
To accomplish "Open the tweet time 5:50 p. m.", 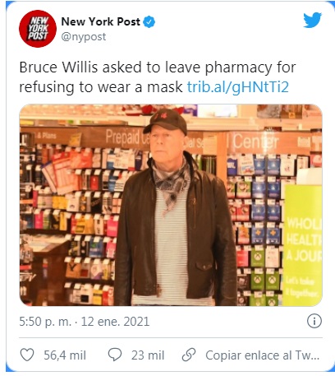I will click(x=45, y=322).
